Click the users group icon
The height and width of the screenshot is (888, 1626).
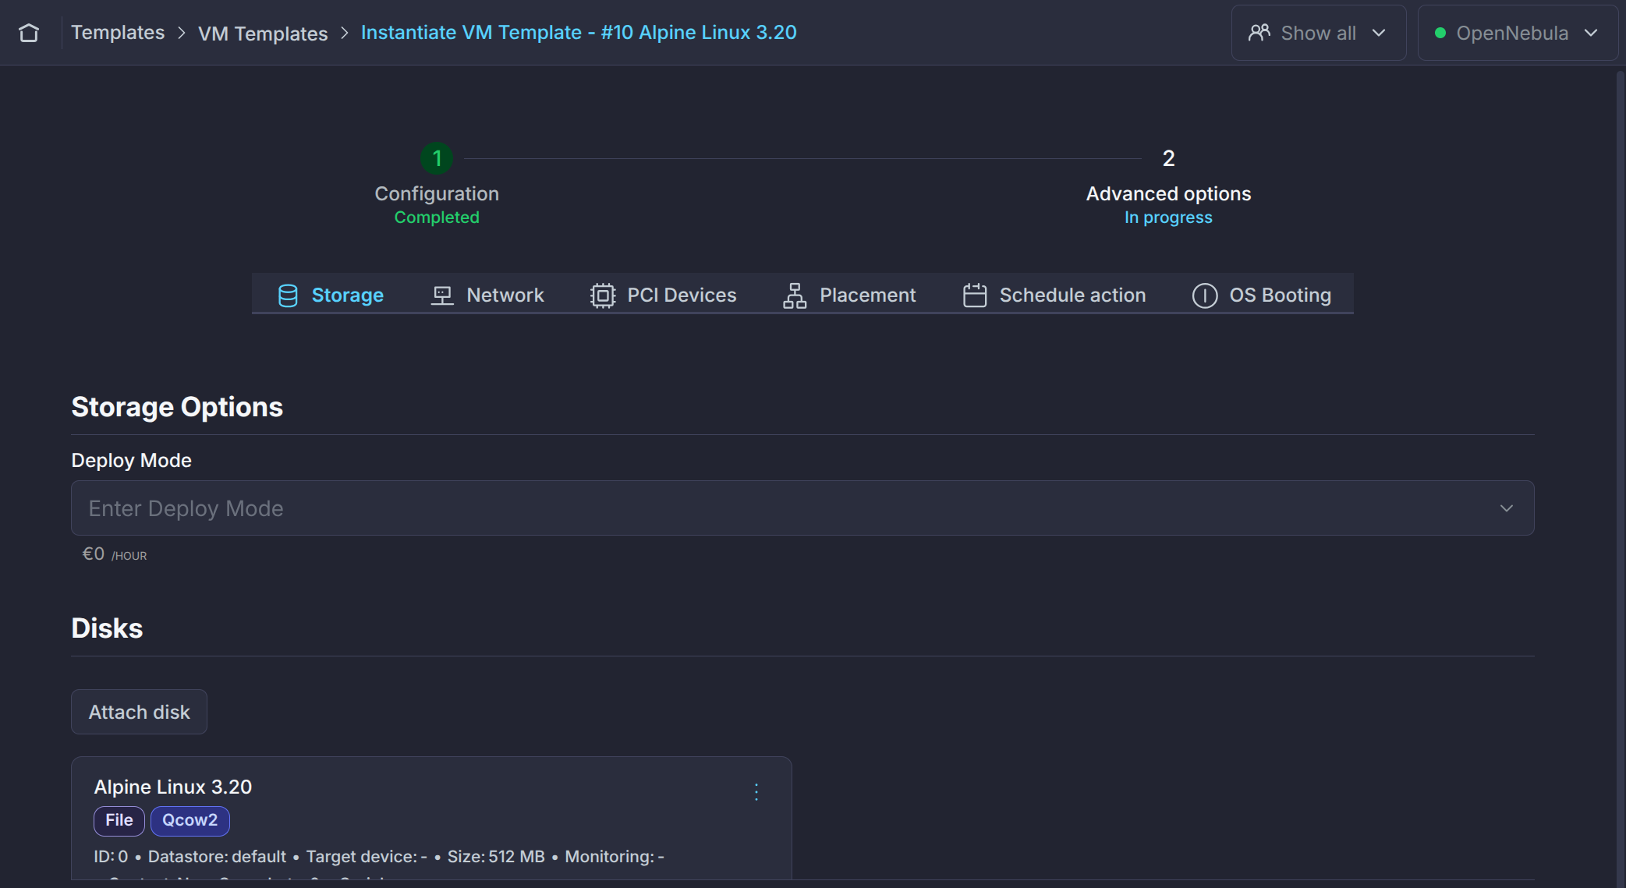(x=1259, y=33)
